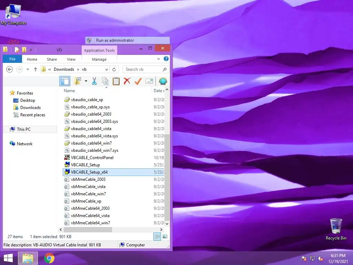Open the Quick Access Toolbar customize dropdown

tap(31, 50)
